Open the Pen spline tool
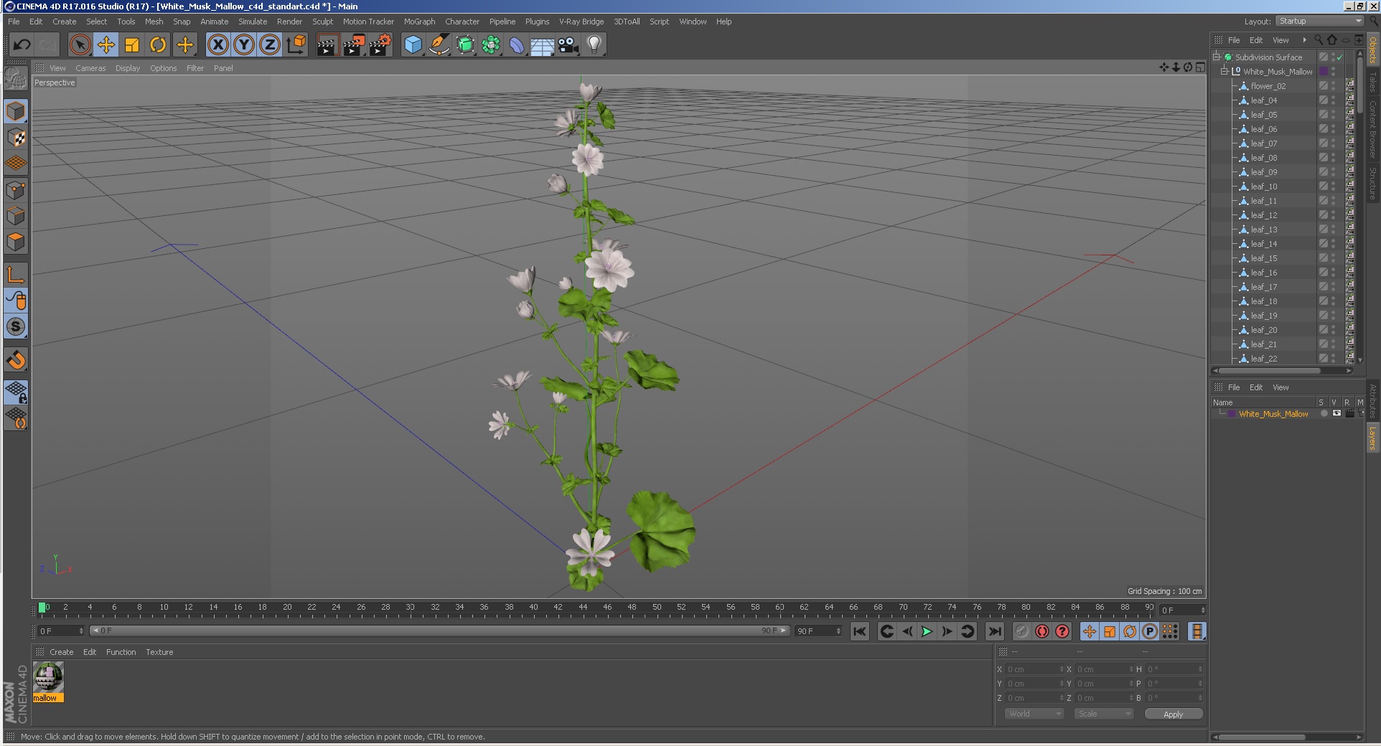This screenshot has height=746, width=1381. coord(439,45)
